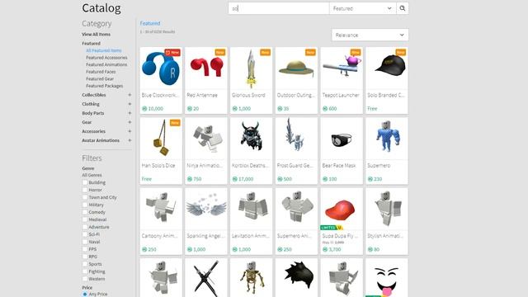Select Featured Faces subcategory
The width and height of the screenshot is (528, 297).
click(101, 72)
